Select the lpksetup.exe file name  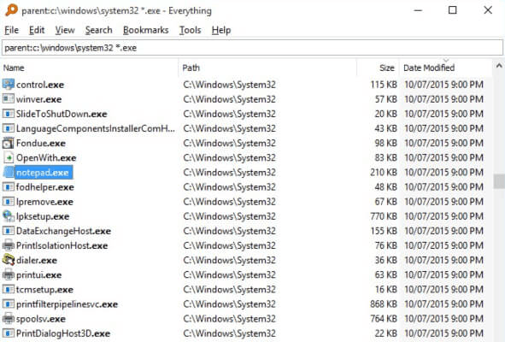43,216
